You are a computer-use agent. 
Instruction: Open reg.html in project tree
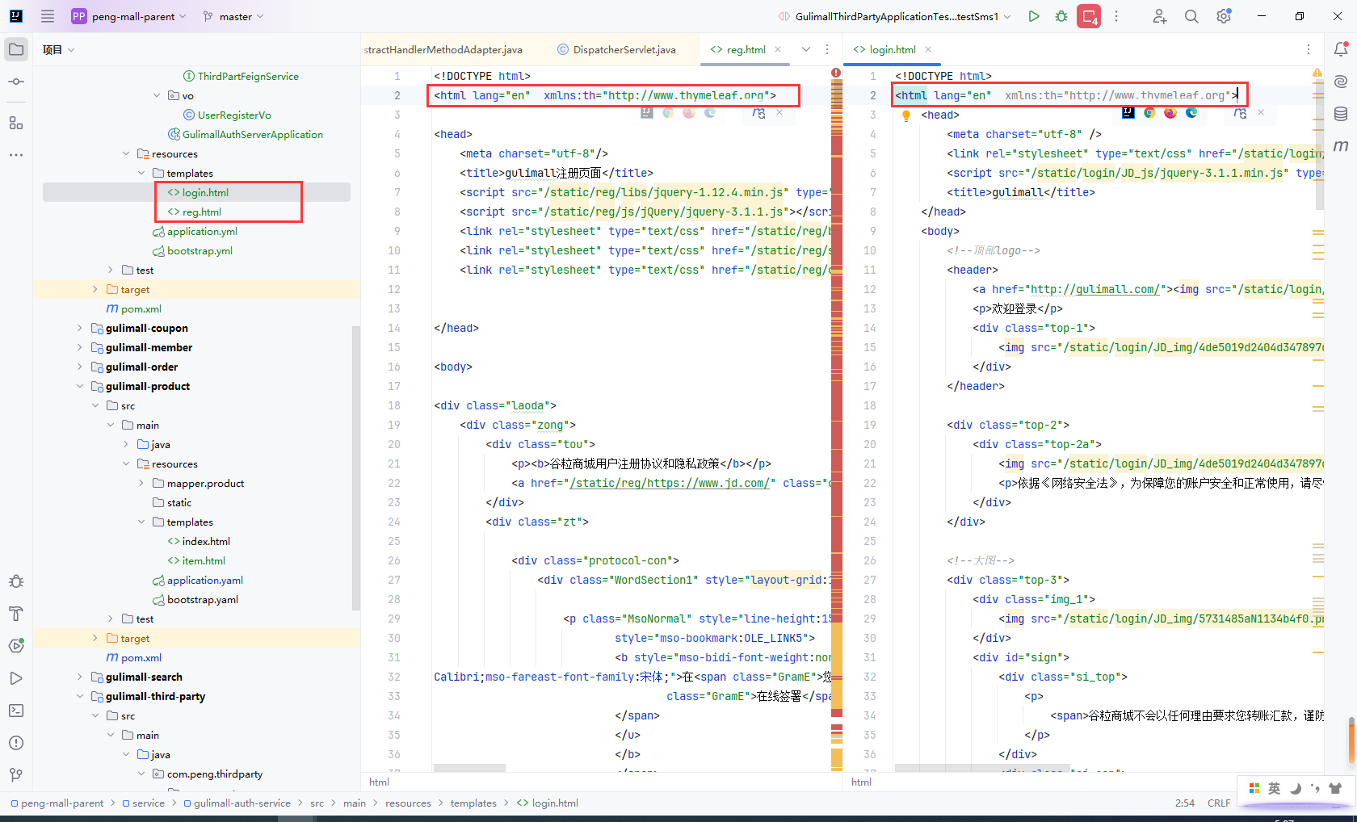pos(202,212)
